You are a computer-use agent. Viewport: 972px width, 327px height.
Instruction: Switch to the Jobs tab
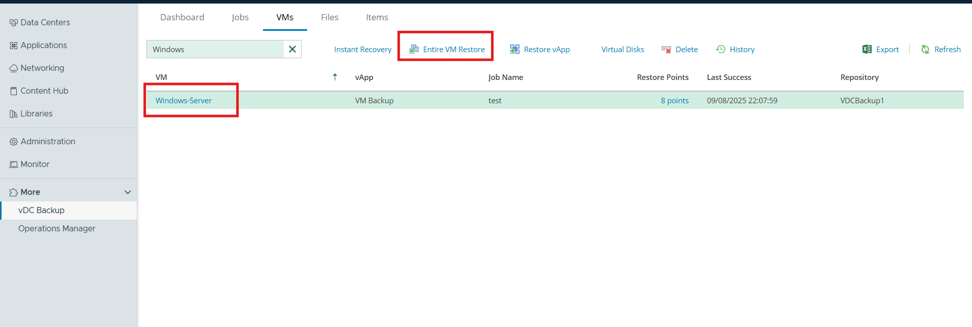(240, 17)
